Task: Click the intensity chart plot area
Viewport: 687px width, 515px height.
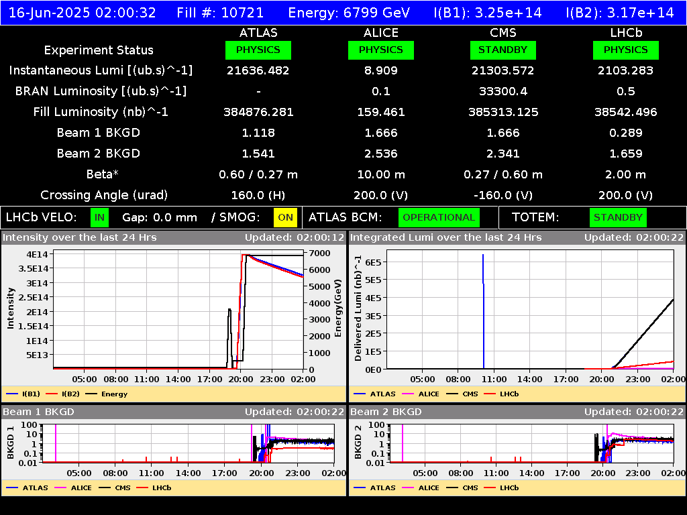Action: (178, 310)
